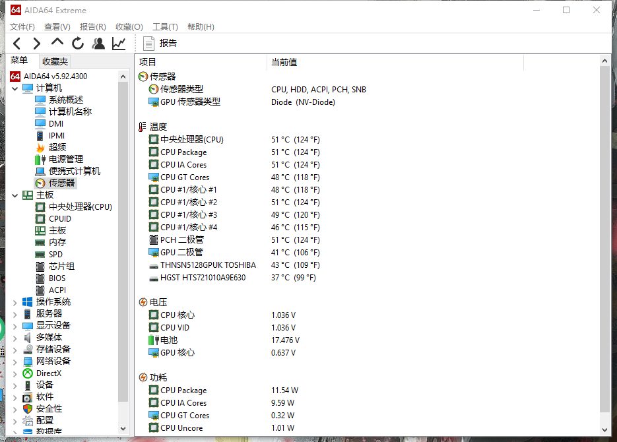Viewport: 617px width, 442px height.
Task: Click the back navigation arrow
Action: pos(17,44)
